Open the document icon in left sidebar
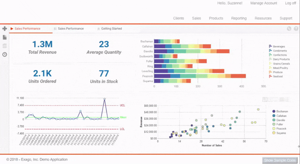300x164 pixels. coord(4,37)
